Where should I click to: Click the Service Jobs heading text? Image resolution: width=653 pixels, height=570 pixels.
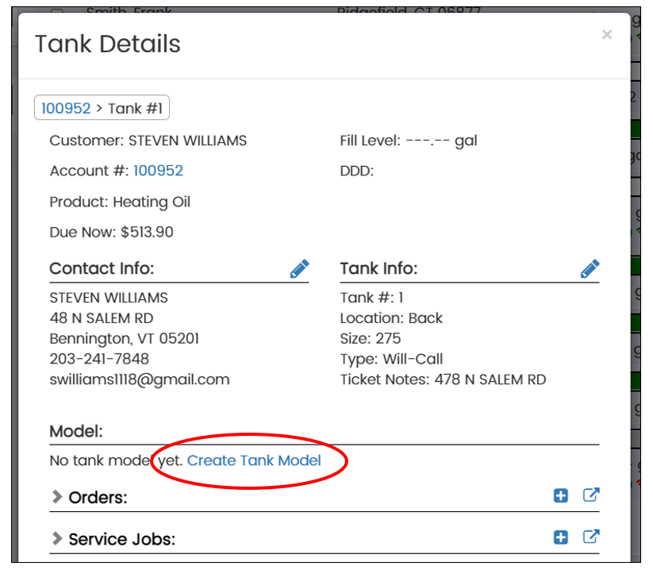coord(121,540)
